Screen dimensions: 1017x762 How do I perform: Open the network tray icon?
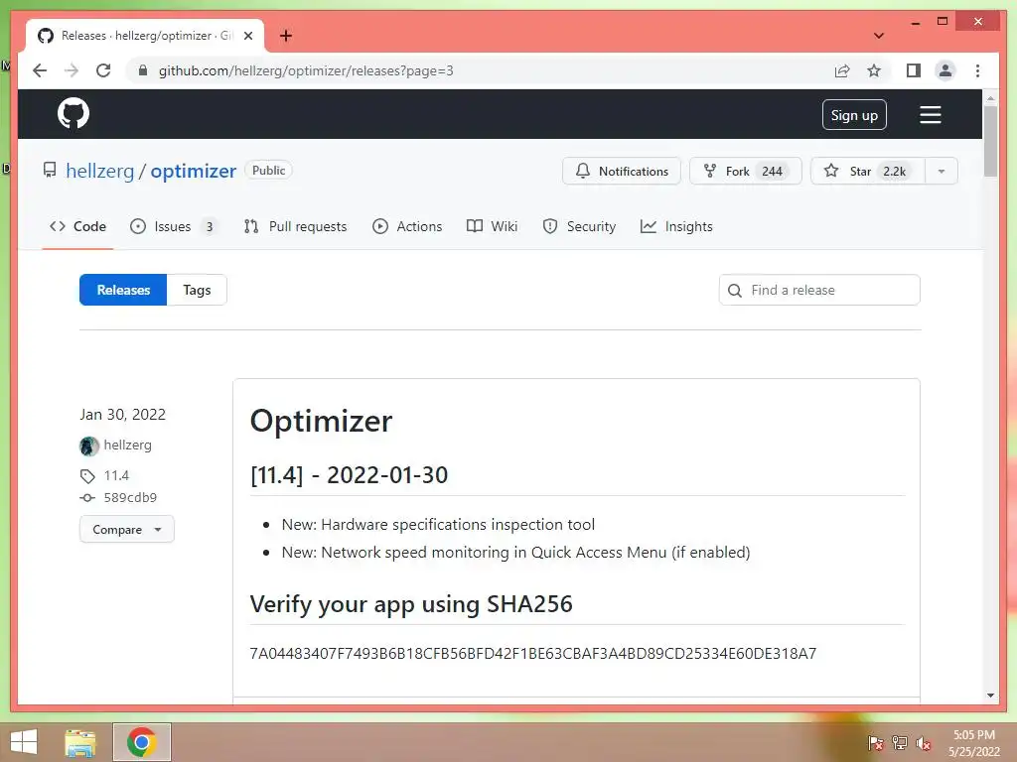899,742
